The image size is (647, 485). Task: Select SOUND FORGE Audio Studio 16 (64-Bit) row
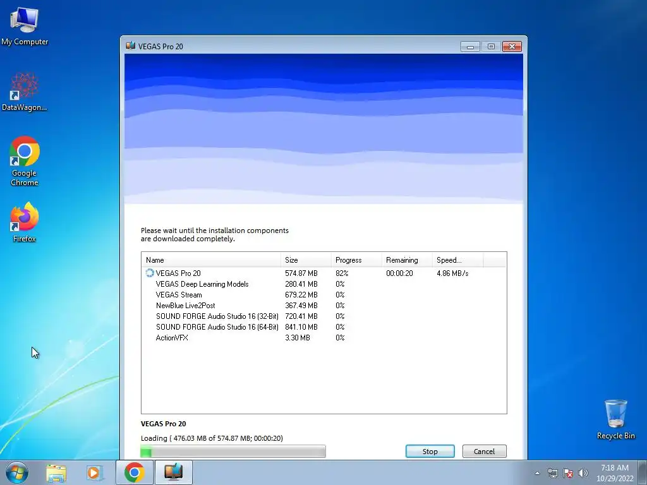coord(324,326)
